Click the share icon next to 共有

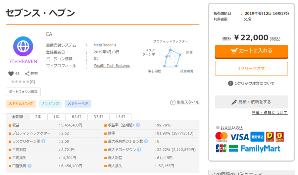pos(27,74)
